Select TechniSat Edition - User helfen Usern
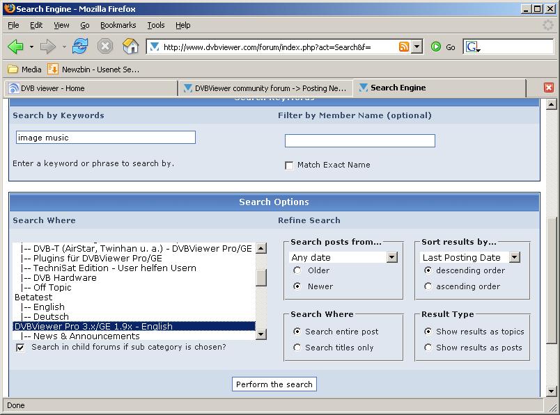560x415 pixels. (x=134, y=268)
